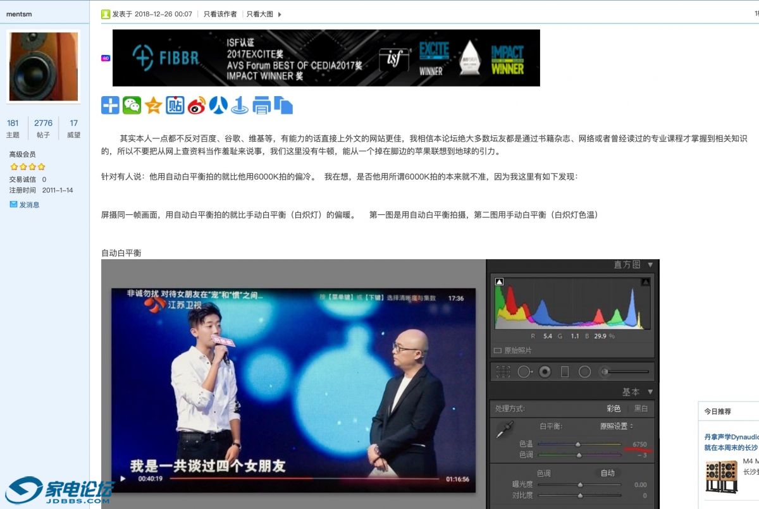Click the 色温 temperature slider handle
Viewport: 759px width, 509px height.
tap(578, 445)
